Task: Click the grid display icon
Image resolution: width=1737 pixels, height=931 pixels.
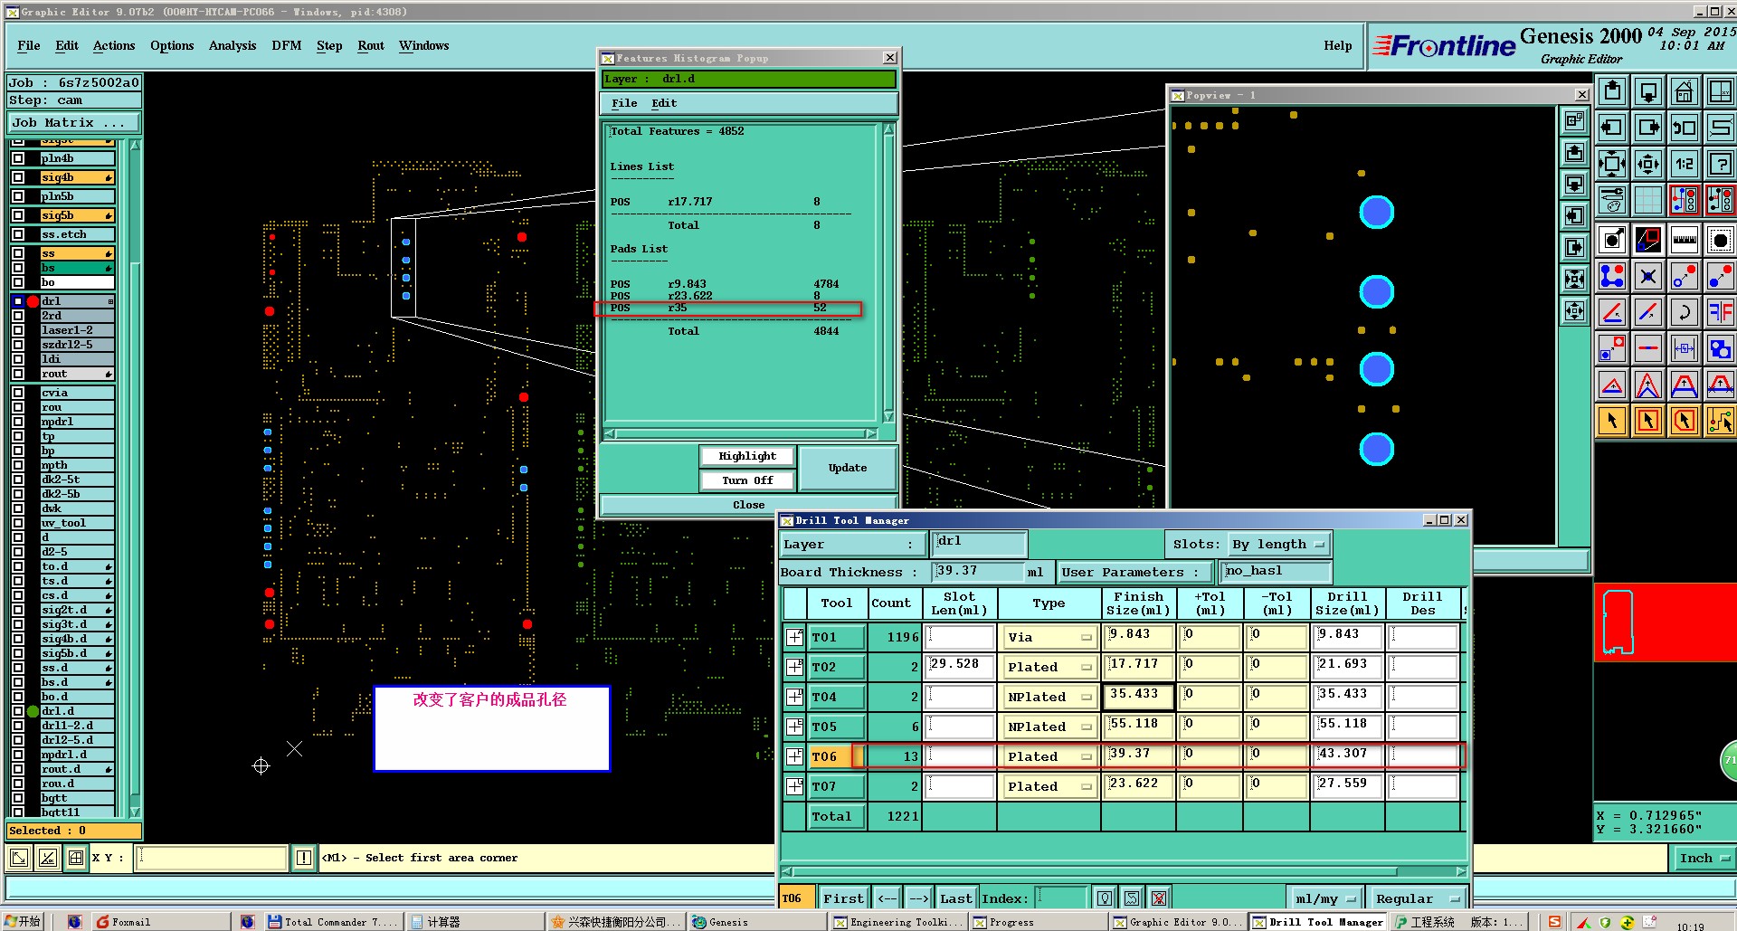Action: 1648,200
